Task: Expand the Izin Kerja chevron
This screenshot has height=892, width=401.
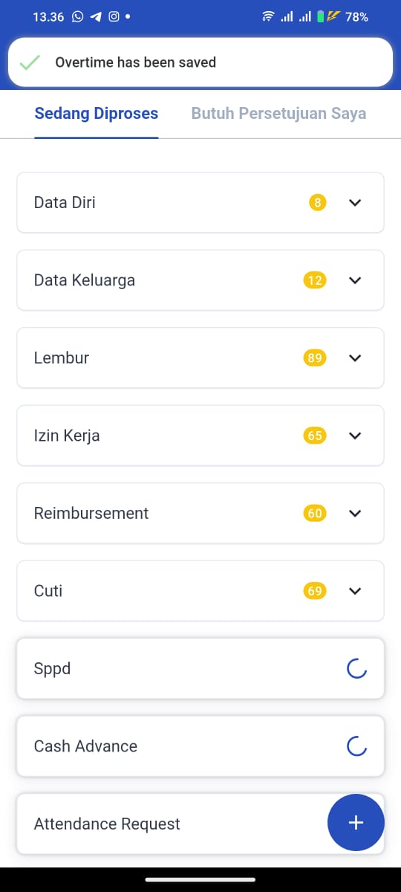Action: tap(355, 436)
